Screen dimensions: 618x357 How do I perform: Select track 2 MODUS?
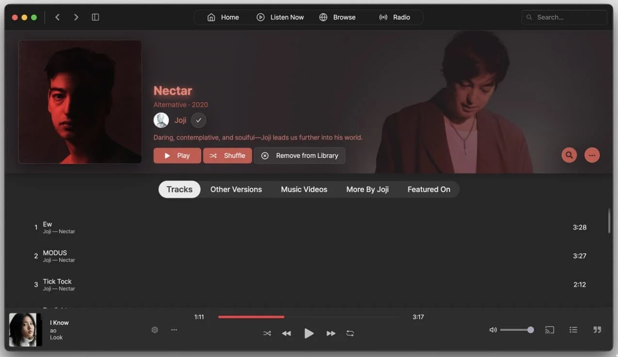(309, 256)
